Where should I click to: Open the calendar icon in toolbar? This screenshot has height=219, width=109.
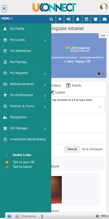tap(86, 19)
